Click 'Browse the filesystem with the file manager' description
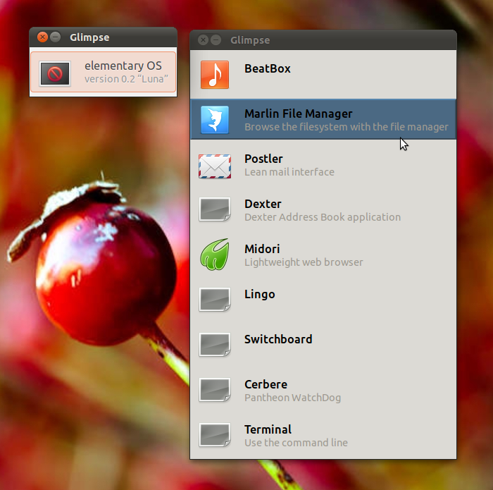 pyautogui.click(x=347, y=127)
